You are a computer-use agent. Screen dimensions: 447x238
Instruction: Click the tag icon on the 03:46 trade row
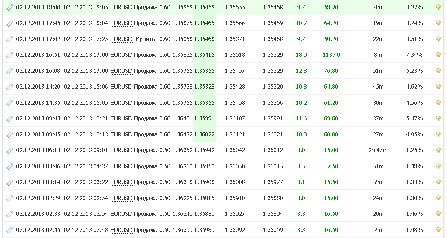click(x=10, y=167)
